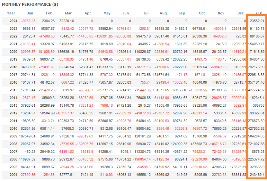The width and height of the screenshot is (267, 181).
Task: Click the Jan column header
Action: point(30,13)
